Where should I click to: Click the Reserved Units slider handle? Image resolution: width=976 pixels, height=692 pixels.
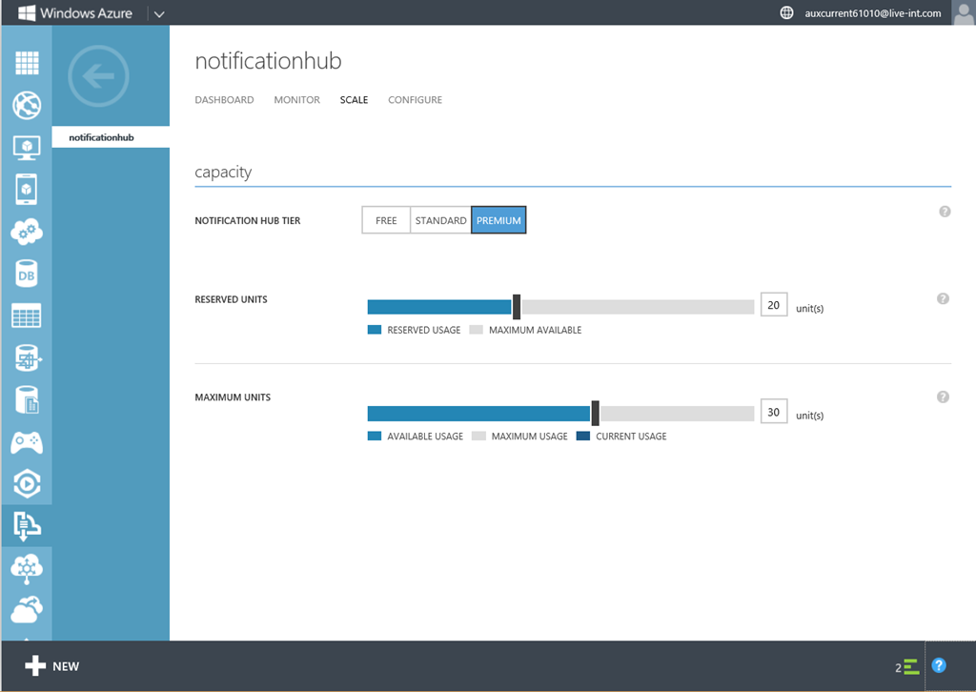tap(517, 307)
